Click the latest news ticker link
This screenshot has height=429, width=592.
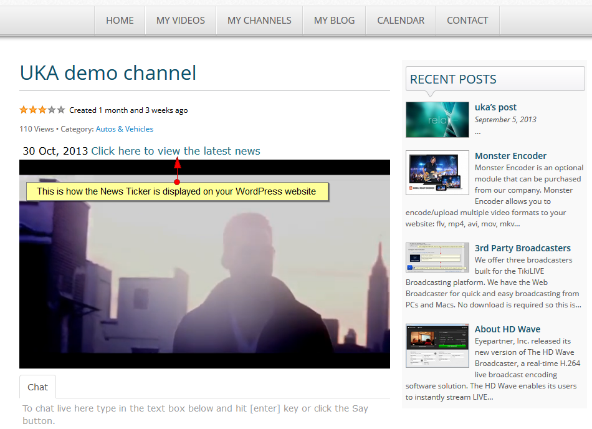click(175, 151)
